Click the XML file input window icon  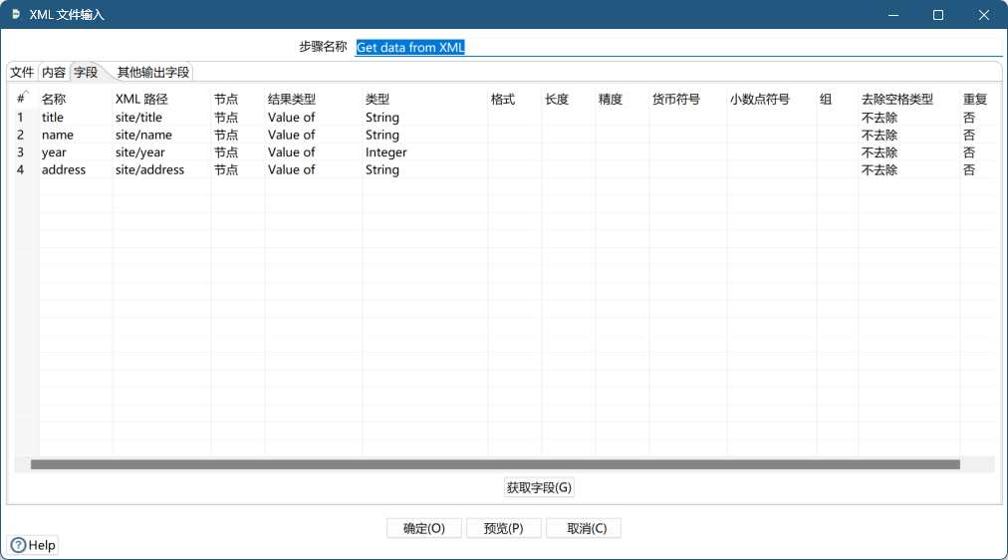click(x=16, y=14)
